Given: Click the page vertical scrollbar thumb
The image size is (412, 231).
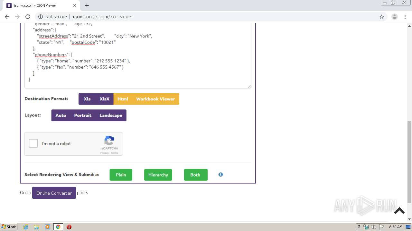Looking at the screenshot, I should [409, 162].
